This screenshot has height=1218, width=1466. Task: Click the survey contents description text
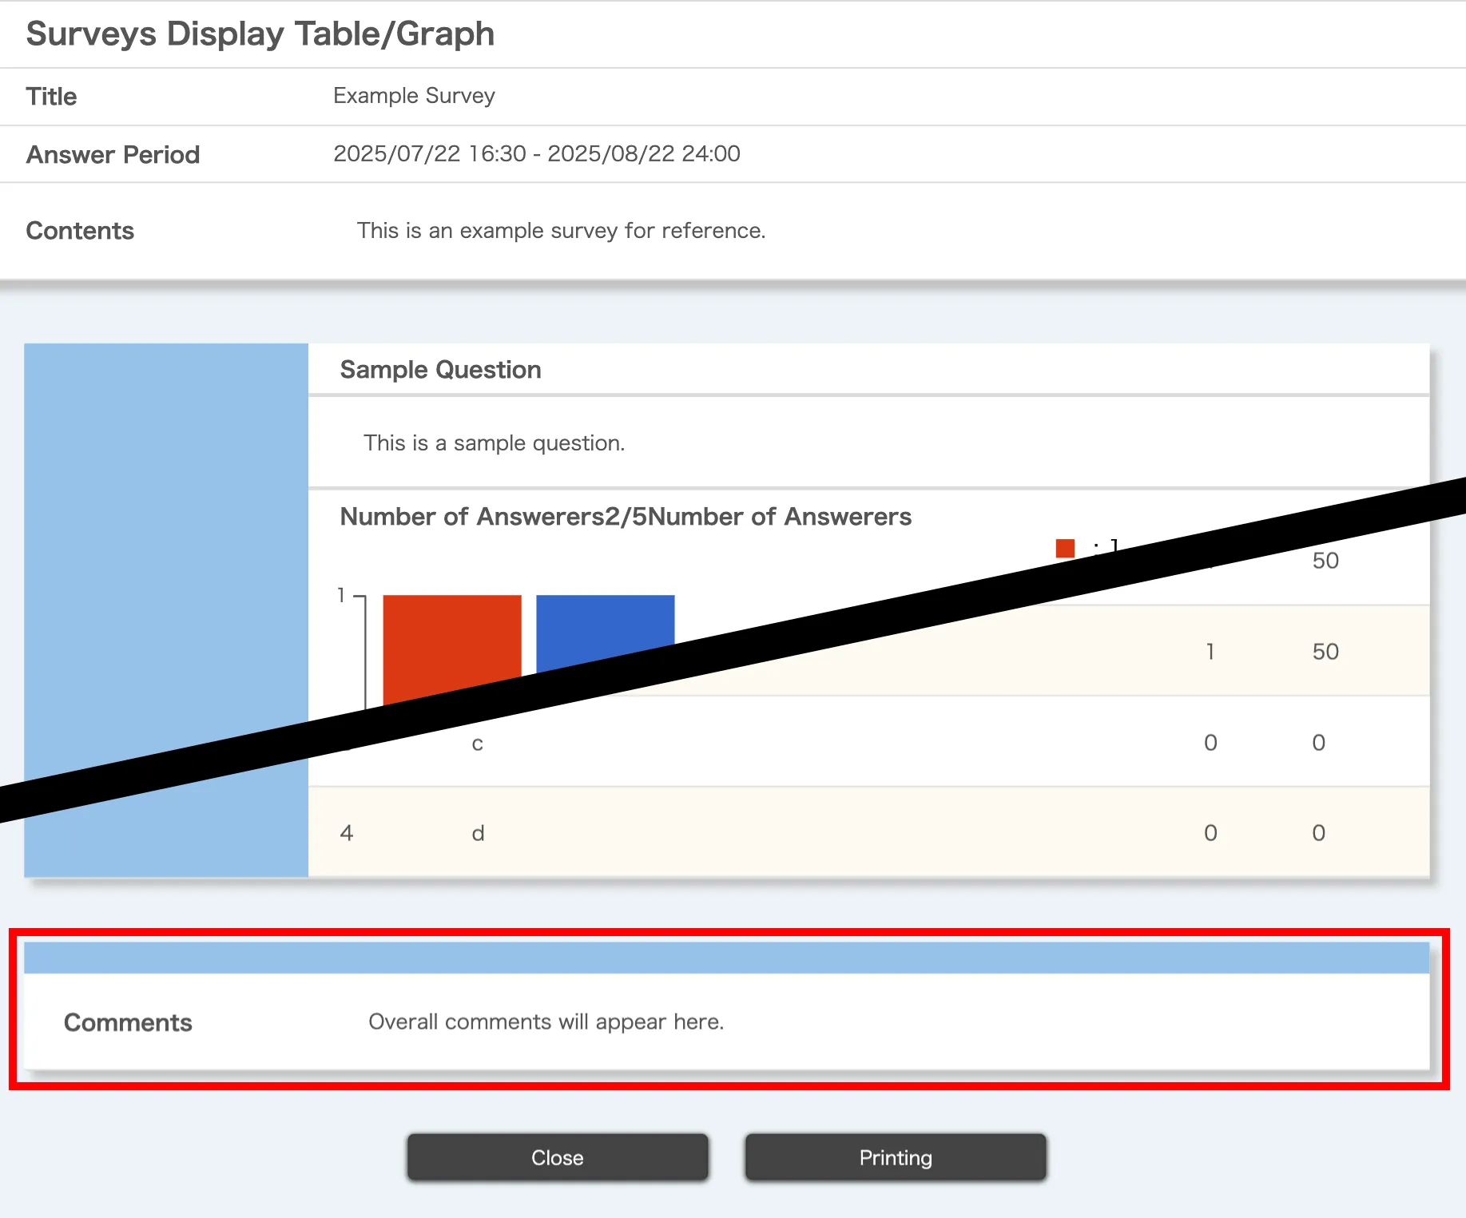tap(561, 231)
